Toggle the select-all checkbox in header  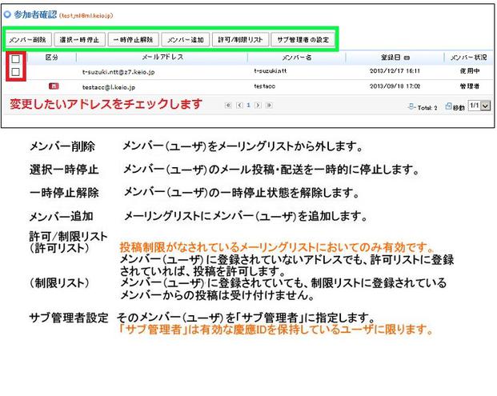(x=15, y=58)
